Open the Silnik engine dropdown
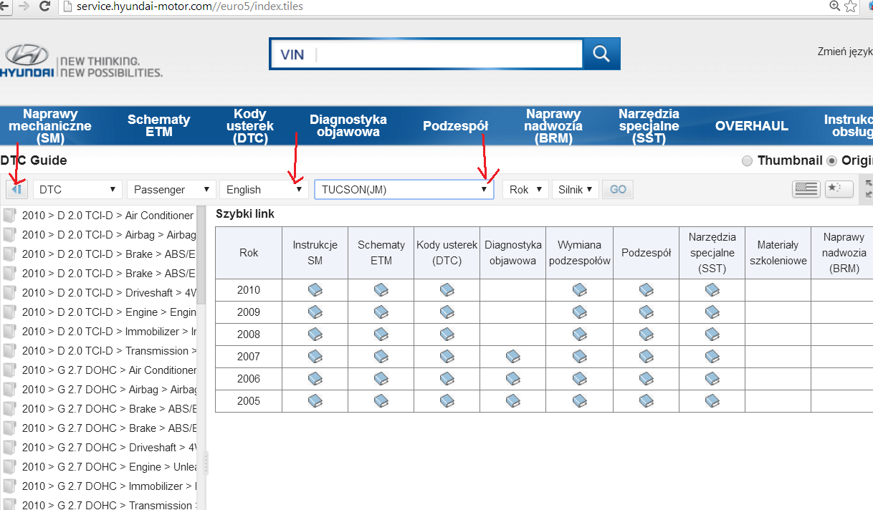Image resolution: width=873 pixels, height=510 pixels. point(576,189)
